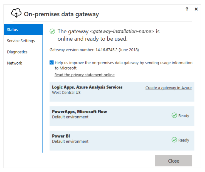205x172 pixels.
Task: Click the gateway version number text
Action: coord(94,50)
